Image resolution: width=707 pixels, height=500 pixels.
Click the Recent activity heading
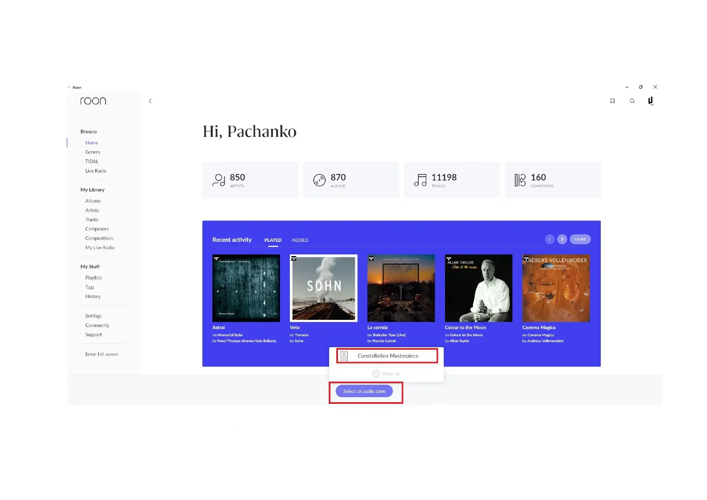pos(232,240)
